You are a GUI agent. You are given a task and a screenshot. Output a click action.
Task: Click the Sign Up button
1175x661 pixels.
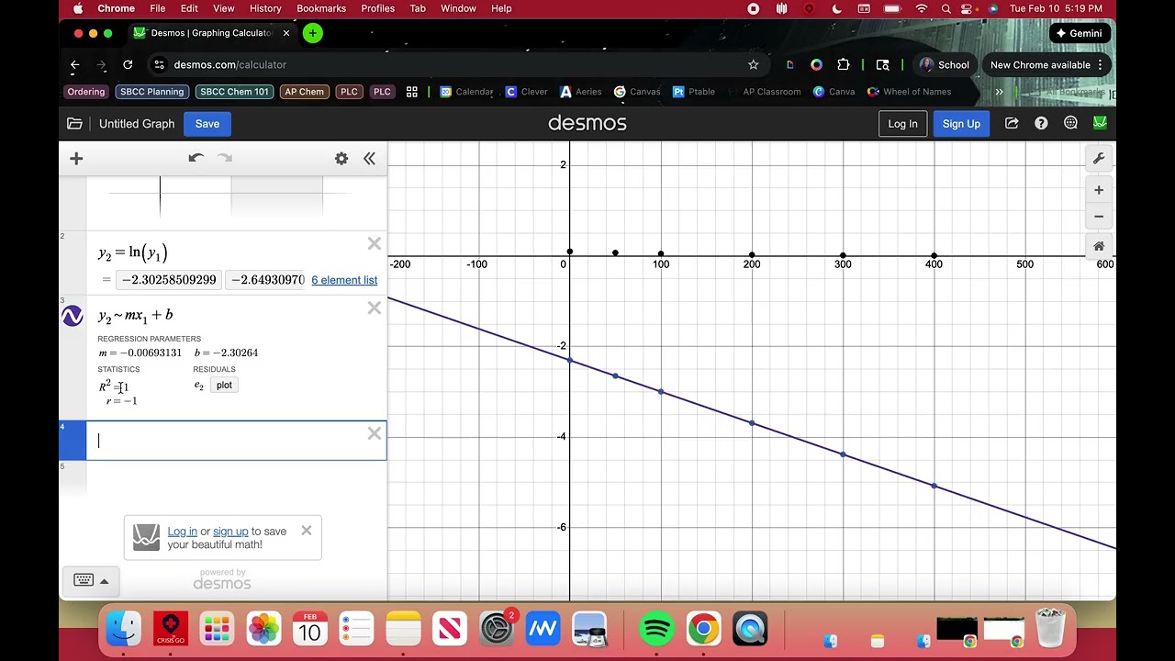(x=961, y=124)
